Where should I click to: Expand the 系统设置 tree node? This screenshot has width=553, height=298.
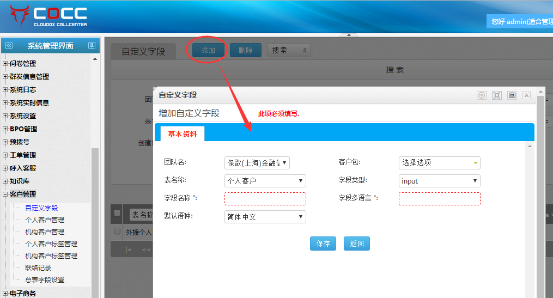(x=5, y=116)
